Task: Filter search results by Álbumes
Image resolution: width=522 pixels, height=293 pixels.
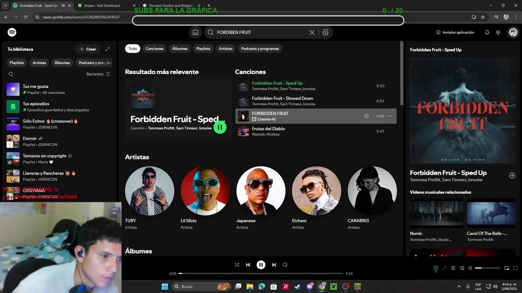Action: [180, 48]
